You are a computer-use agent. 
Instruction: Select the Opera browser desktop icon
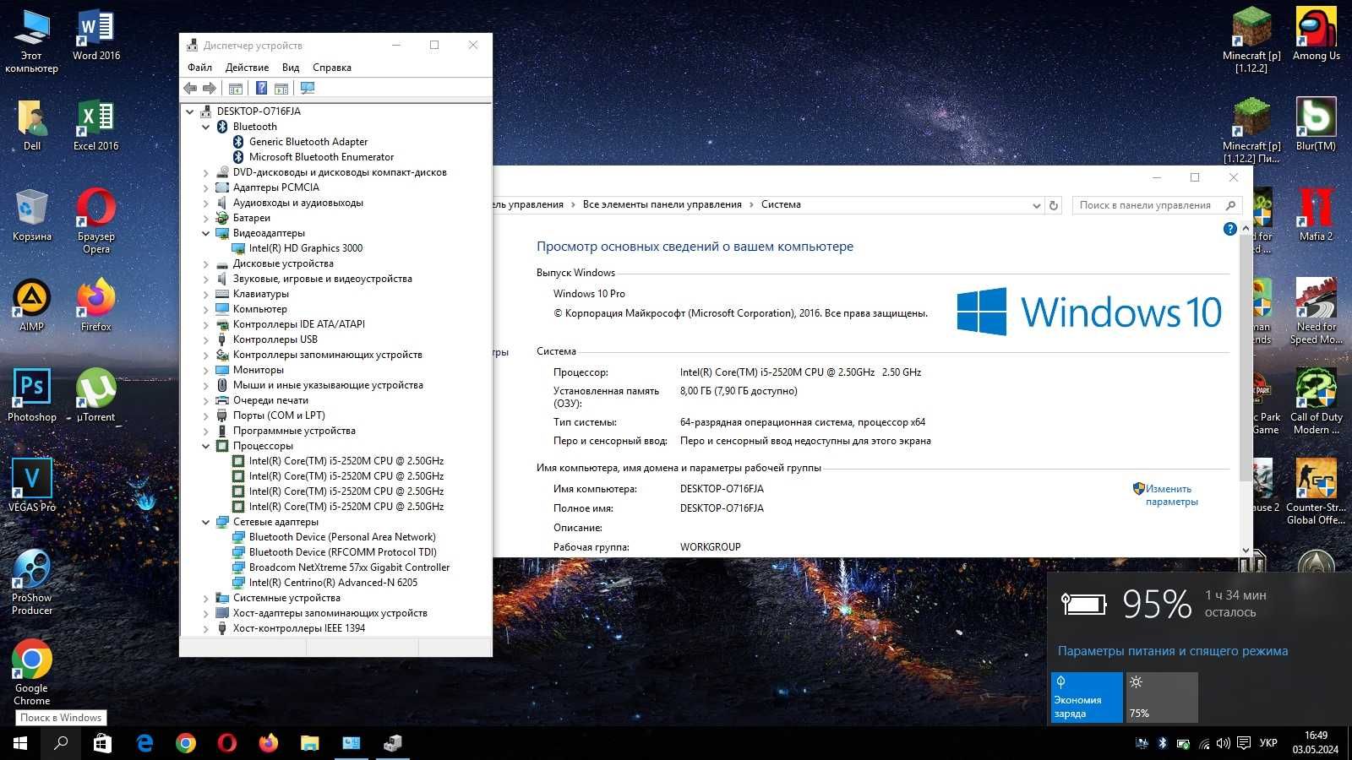(96, 221)
